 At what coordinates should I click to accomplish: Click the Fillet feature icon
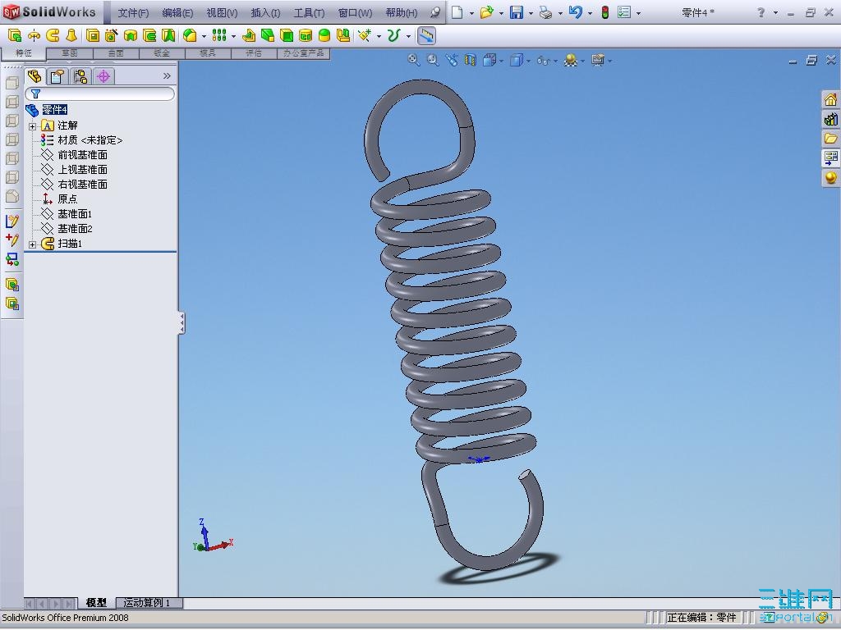pyautogui.click(x=190, y=36)
